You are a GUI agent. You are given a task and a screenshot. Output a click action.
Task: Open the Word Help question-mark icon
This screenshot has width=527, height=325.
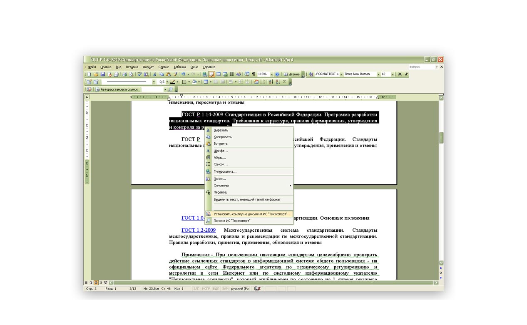point(277,74)
